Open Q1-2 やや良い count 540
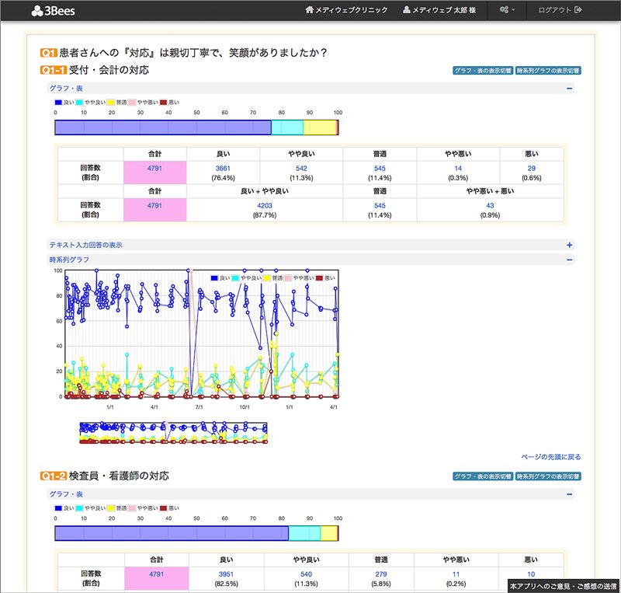This screenshot has width=621, height=593. (x=306, y=574)
